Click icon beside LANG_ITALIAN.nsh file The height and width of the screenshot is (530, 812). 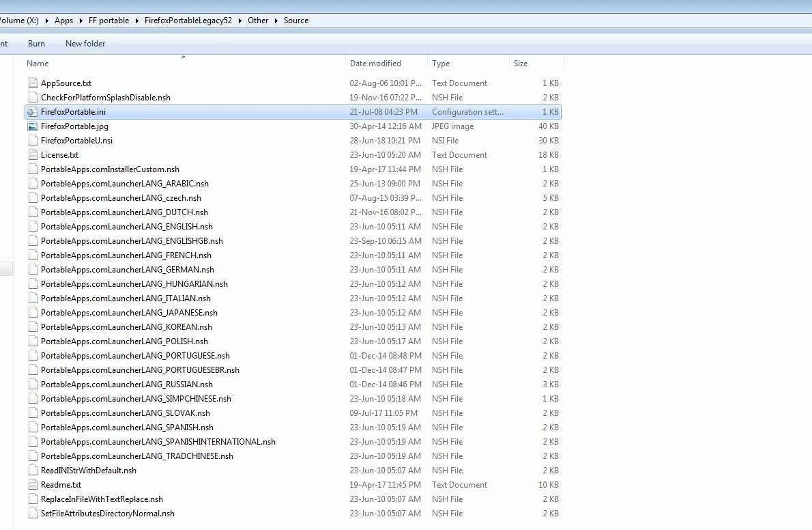[33, 298]
